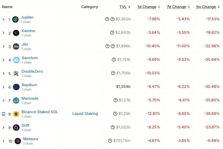The image size is (223, 149).
Task: Open the Liquid Staking category link
Action: (x=85, y=114)
